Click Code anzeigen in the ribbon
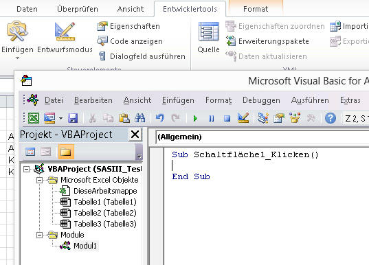 tap(130, 41)
